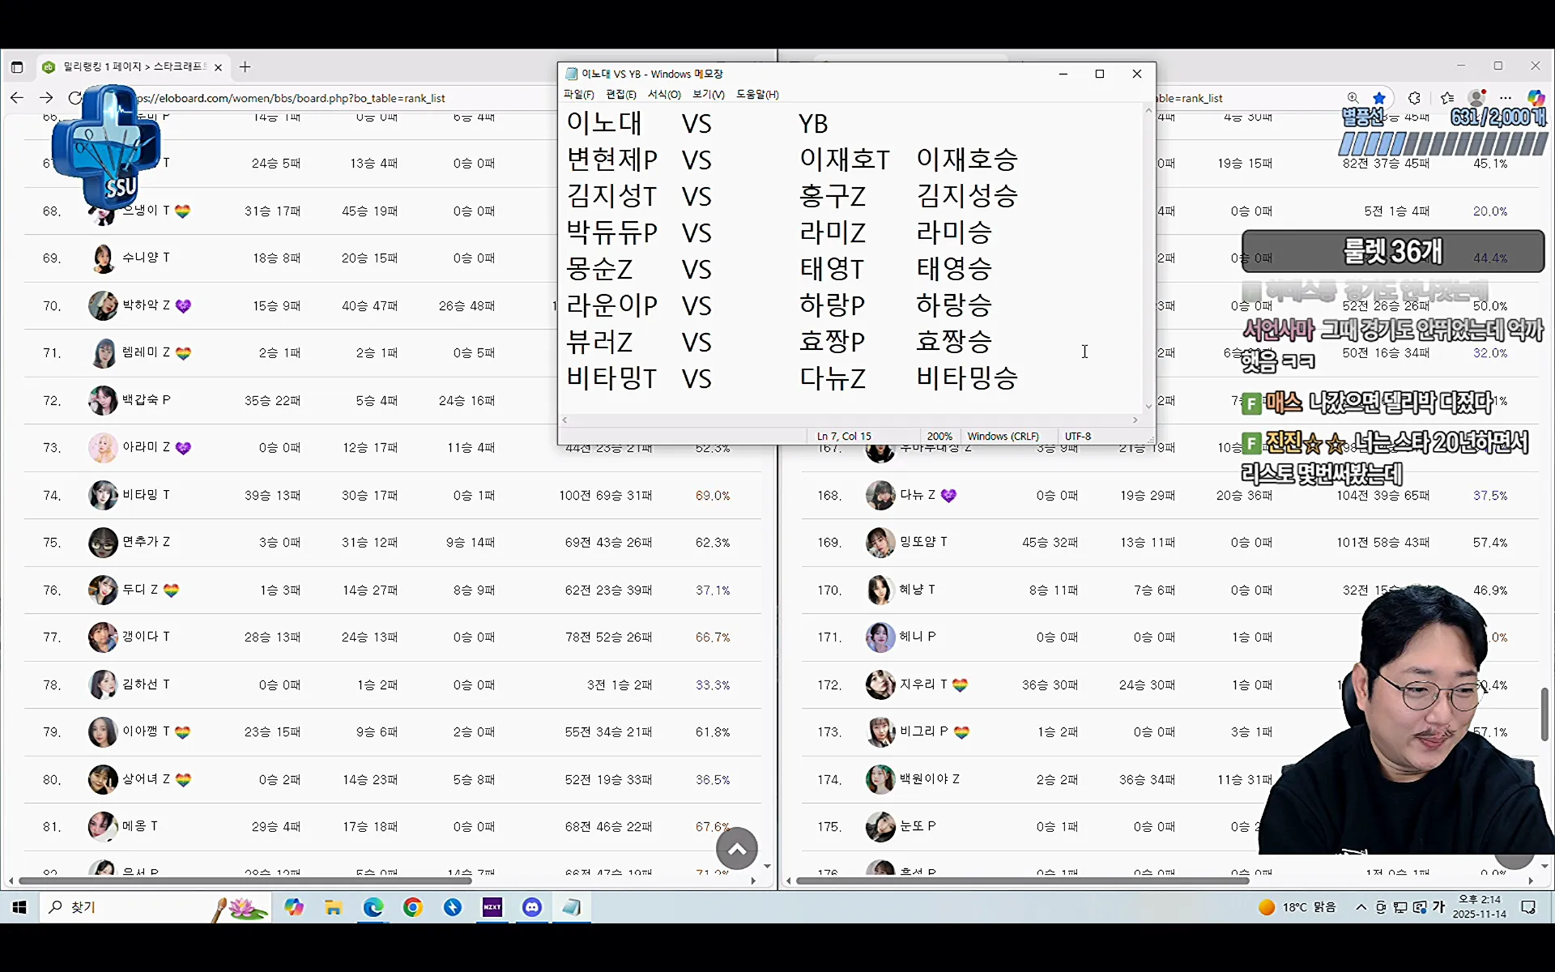1555x972 pixels.
Task: Open a new browser tab with the plus button
Action: (x=245, y=67)
